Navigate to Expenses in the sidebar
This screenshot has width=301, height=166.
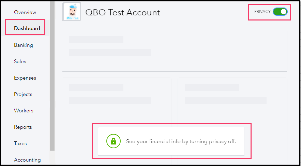tap(25, 78)
